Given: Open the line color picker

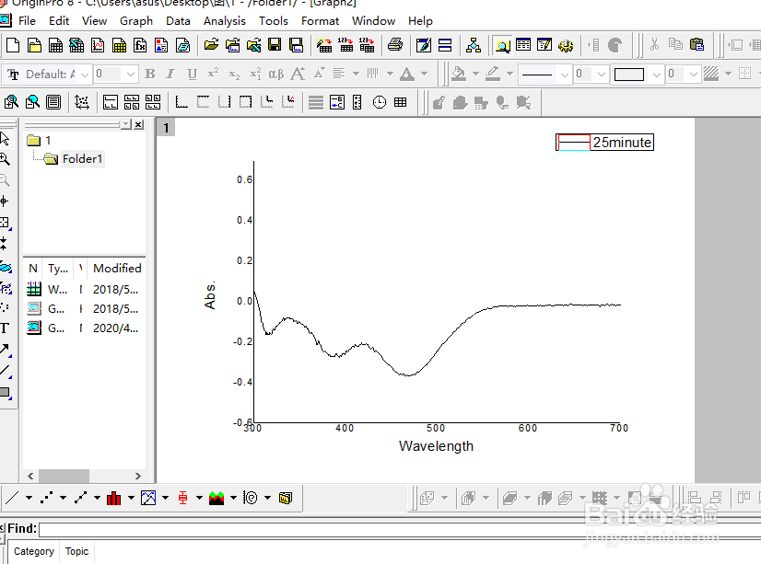Looking at the screenshot, I should [x=493, y=75].
